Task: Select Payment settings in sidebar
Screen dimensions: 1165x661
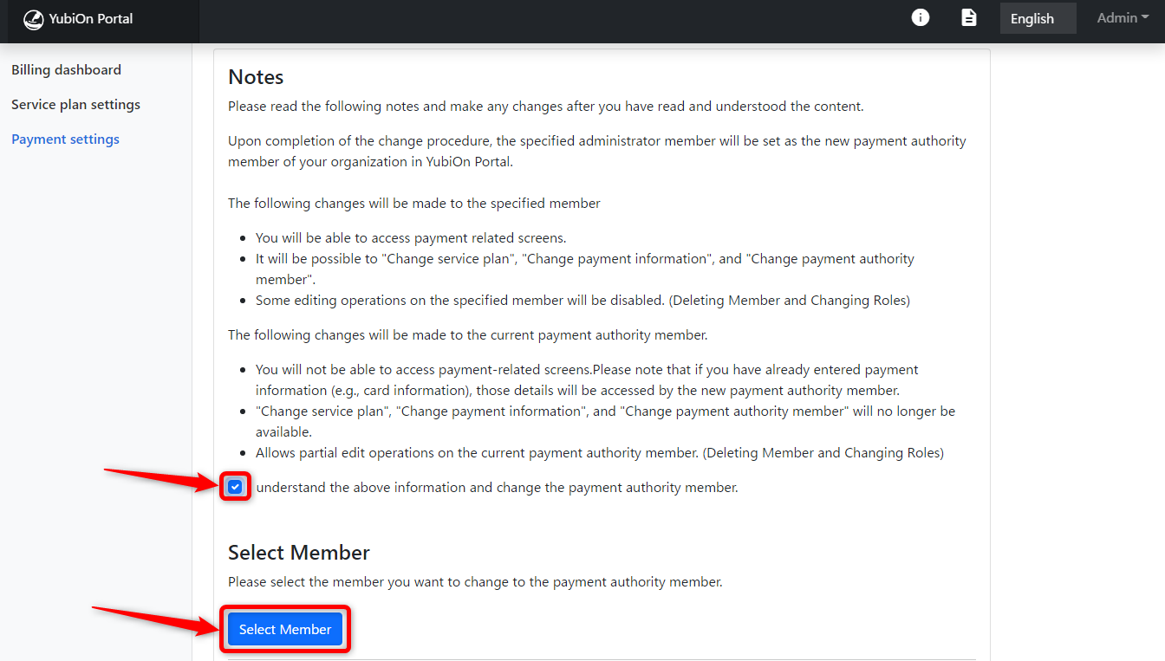Action: point(65,139)
